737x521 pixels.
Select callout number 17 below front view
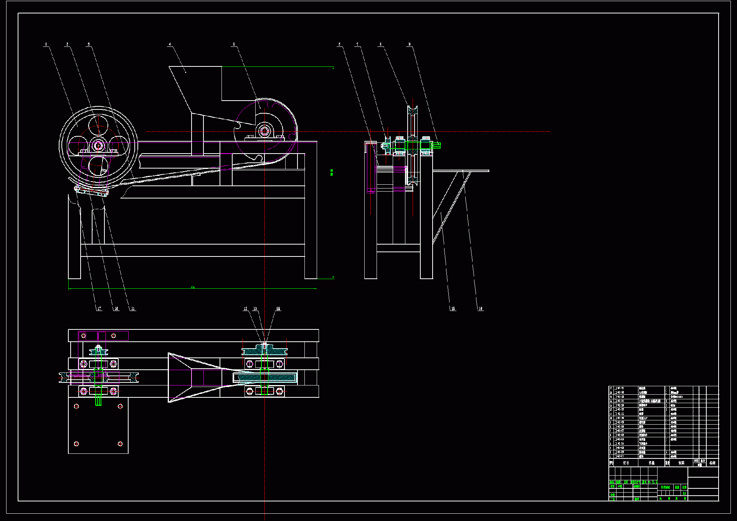[99, 309]
